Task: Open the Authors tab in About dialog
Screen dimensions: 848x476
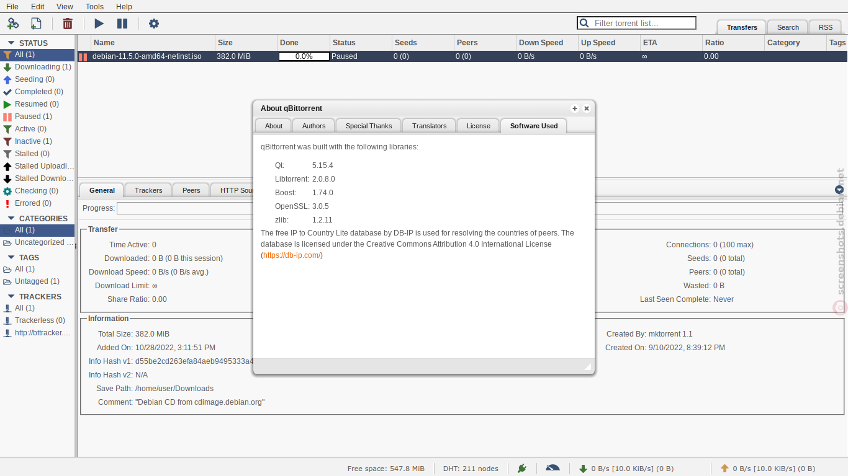Action: click(313, 126)
